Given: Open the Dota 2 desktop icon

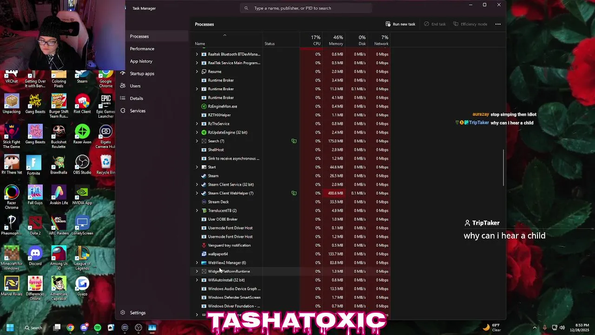Looking at the screenshot, I should [35, 225].
